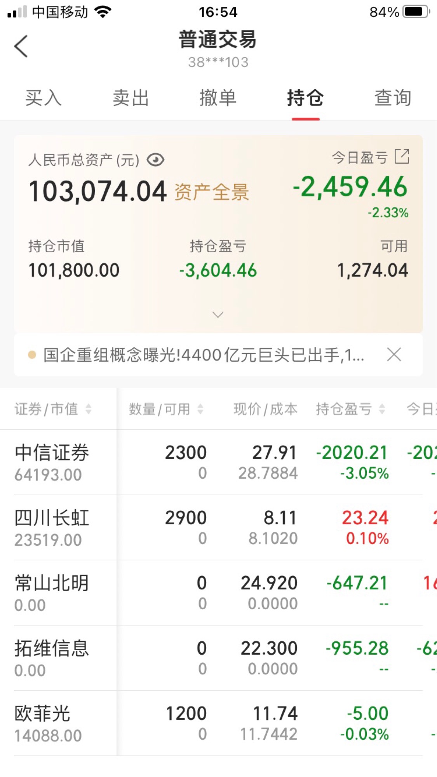437x777 pixels.
Task: Switch to 卖出 tab
Action: click(x=131, y=98)
